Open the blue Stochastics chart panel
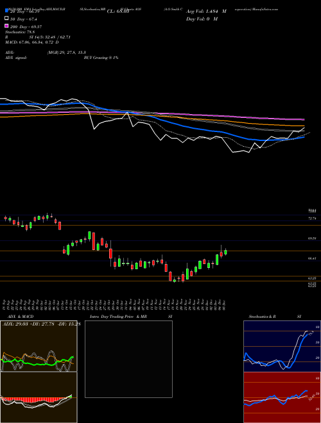 (282, 346)
